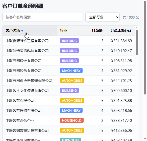Click amount ¥440,192.47
This screenshot has width=147, height=141.
[x=121, y=51]
